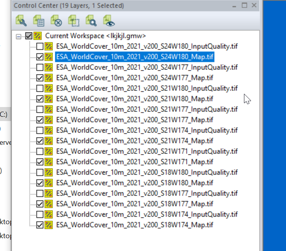Collapse the Current Workspace tree node
Screen dimensions: 286x251
(18, 37)
